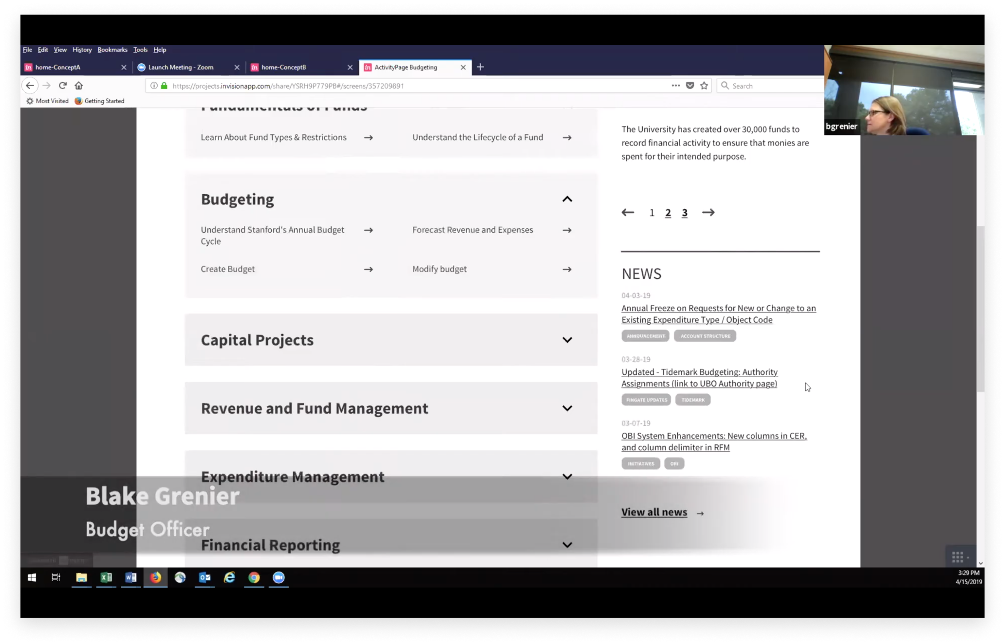
Task: Collapse the Budgeting section
Action: coord(567,199)
